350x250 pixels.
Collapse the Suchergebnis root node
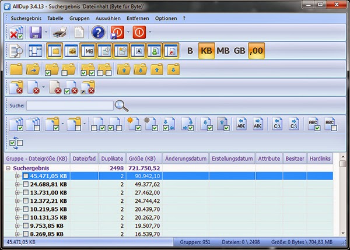[8, 168]
